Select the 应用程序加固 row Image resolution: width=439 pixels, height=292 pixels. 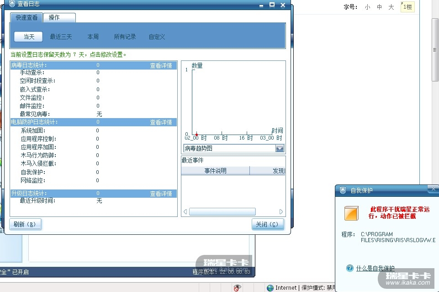point(94,147)
